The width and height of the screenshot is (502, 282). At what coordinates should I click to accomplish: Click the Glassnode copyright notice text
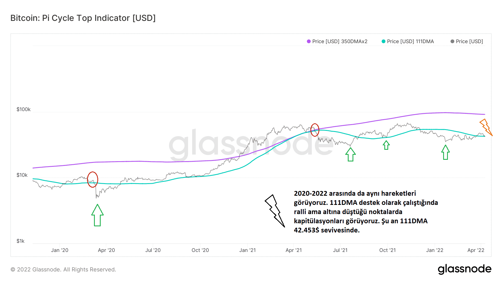click(63, 269)
